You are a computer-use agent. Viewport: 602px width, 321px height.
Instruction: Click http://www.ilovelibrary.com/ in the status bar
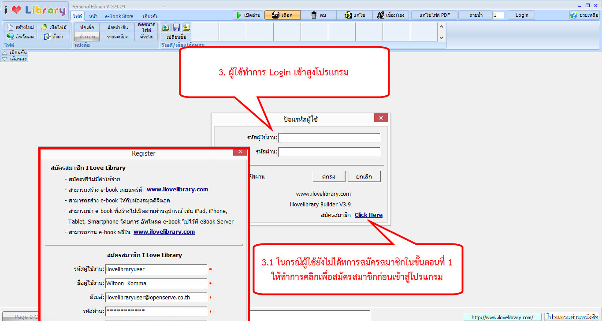click(x=502, y=317)
